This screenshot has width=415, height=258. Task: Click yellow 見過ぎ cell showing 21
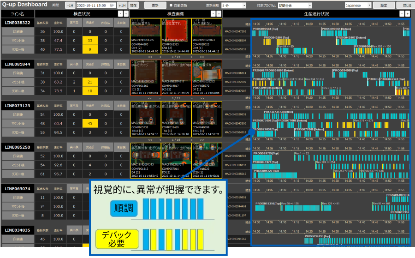(90, 82)
